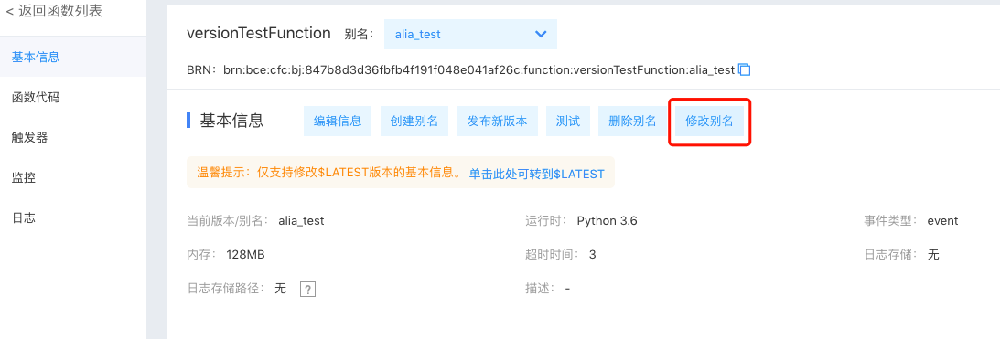Screen dimensions: 1000x339
Task: Click the highlighted 修改别名 button
Action: [709, 121]
